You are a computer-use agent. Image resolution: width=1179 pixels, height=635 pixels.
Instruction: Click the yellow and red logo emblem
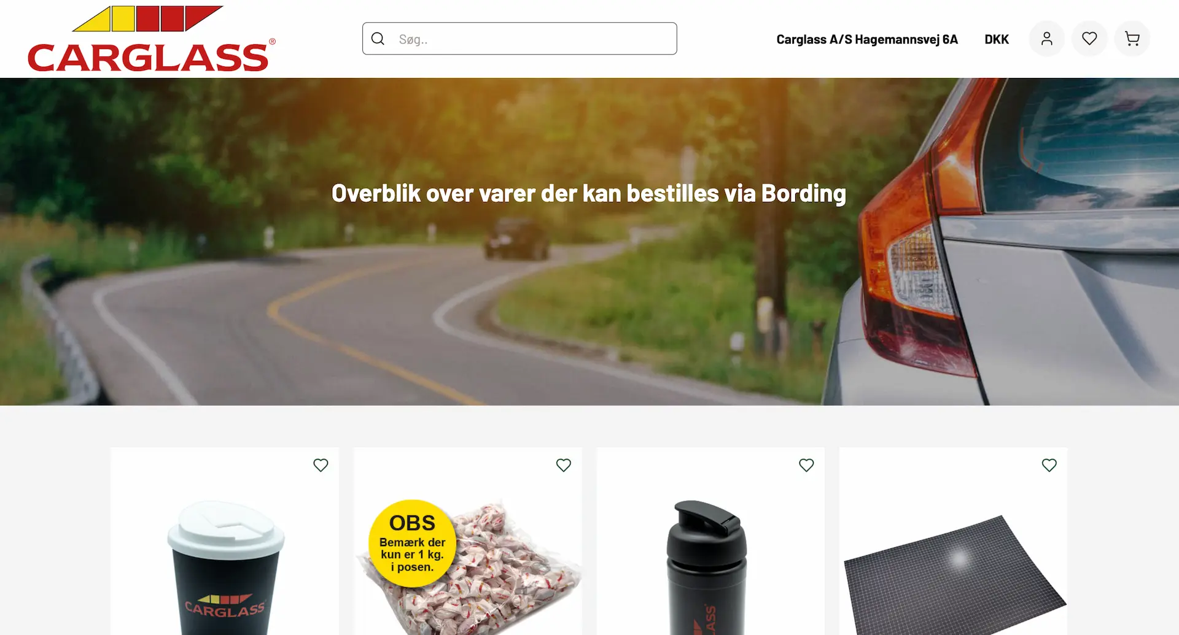(148, 18)
